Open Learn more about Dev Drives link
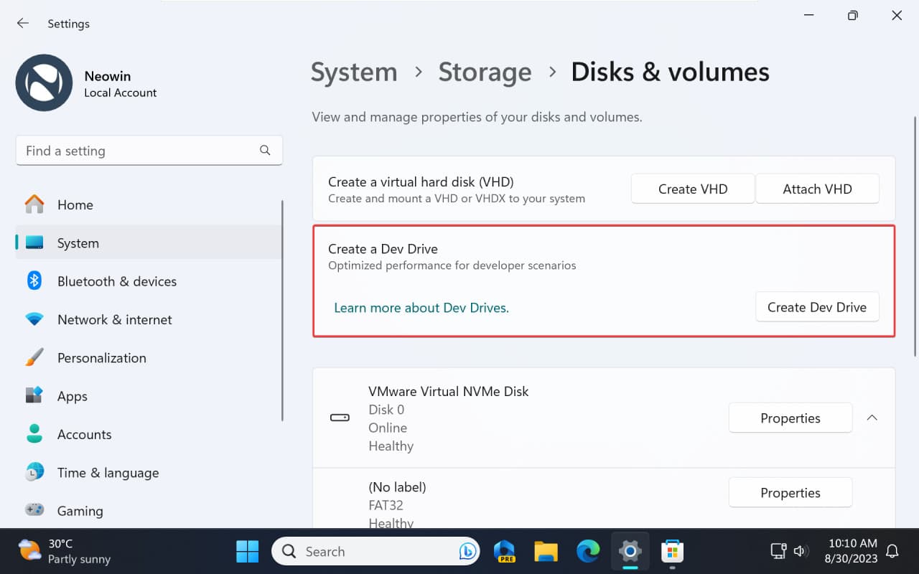The width and height of the screenshot is (919, 574). click(x=421, y=307)
